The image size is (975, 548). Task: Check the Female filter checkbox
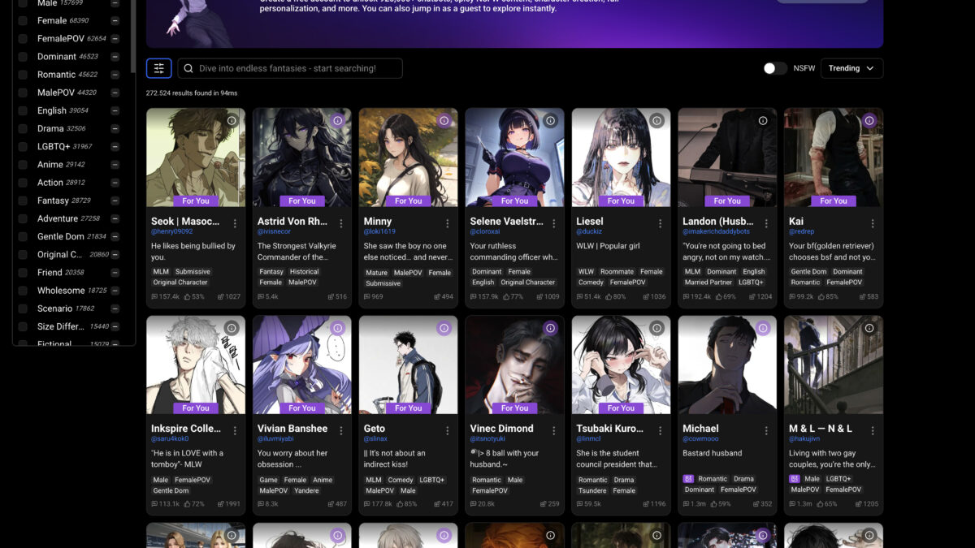click(23, 20)
